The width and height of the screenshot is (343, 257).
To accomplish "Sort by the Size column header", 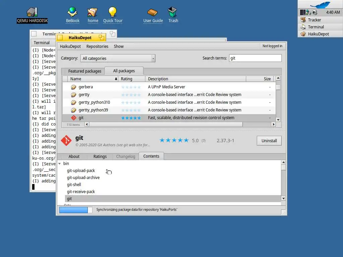I will tap(261, 79).
